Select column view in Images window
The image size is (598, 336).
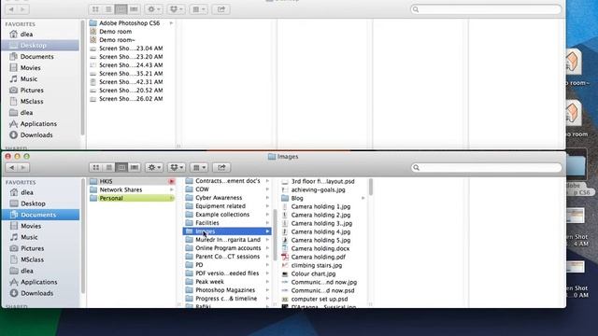pyautogui.click(x=121, y=168)
